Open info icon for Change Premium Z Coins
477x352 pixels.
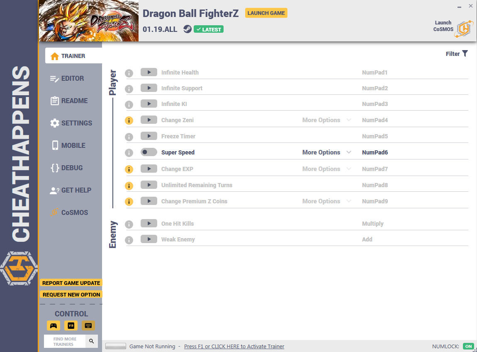129,202
